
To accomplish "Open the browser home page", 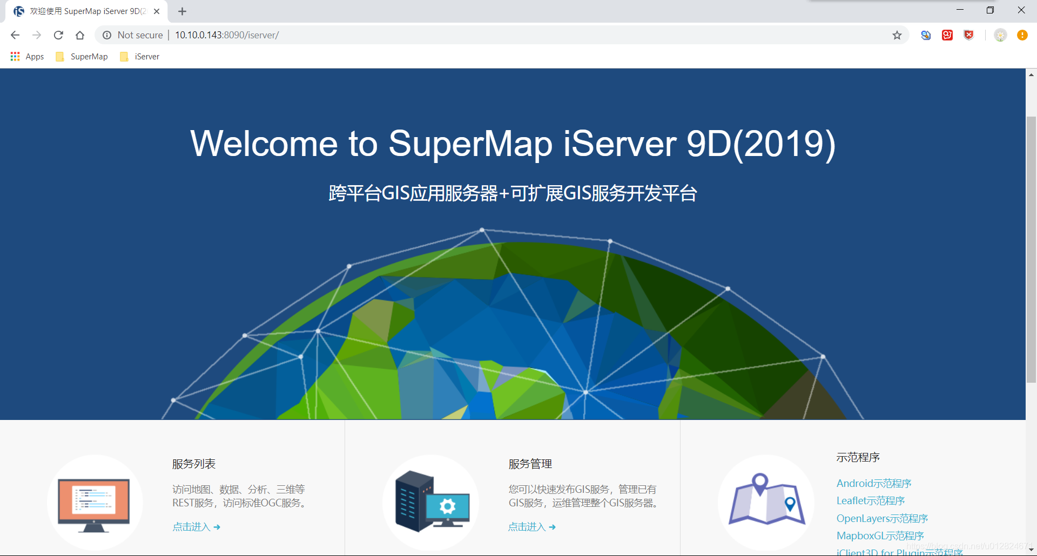I will click(80, 35).
